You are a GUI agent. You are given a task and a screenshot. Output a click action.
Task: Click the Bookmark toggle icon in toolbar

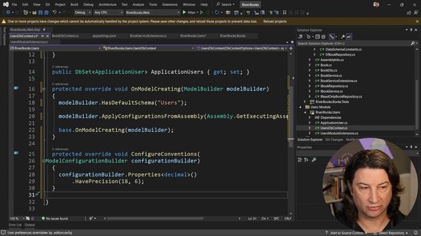(284, 12)
